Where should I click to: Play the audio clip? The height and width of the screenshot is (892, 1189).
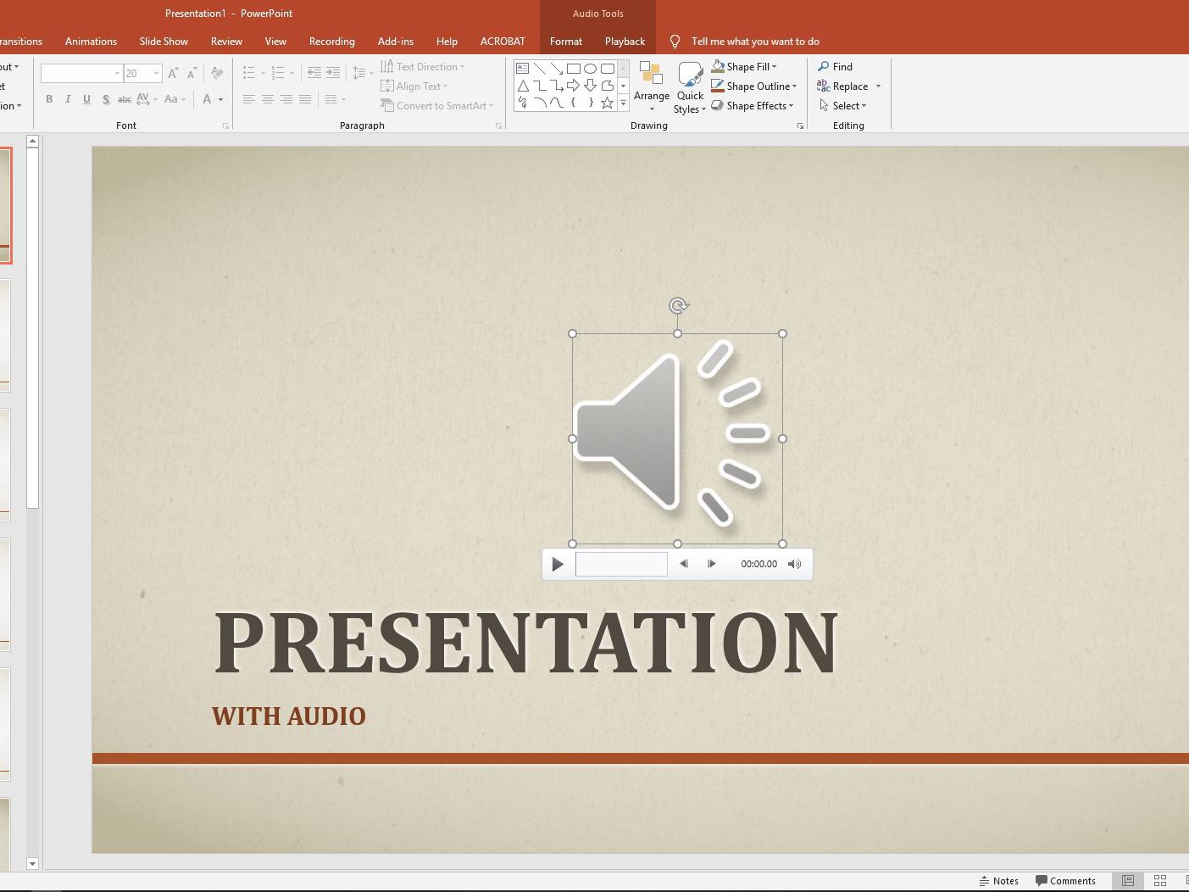point(557,564)
